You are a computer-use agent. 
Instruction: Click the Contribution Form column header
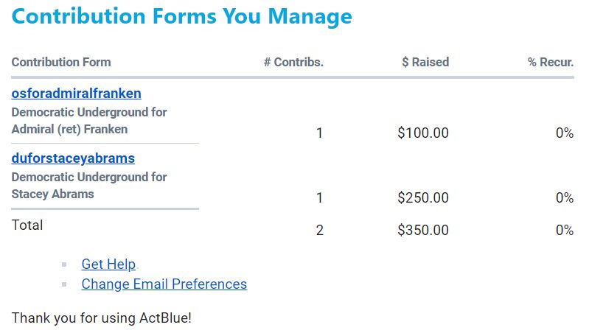click(61, 63)
